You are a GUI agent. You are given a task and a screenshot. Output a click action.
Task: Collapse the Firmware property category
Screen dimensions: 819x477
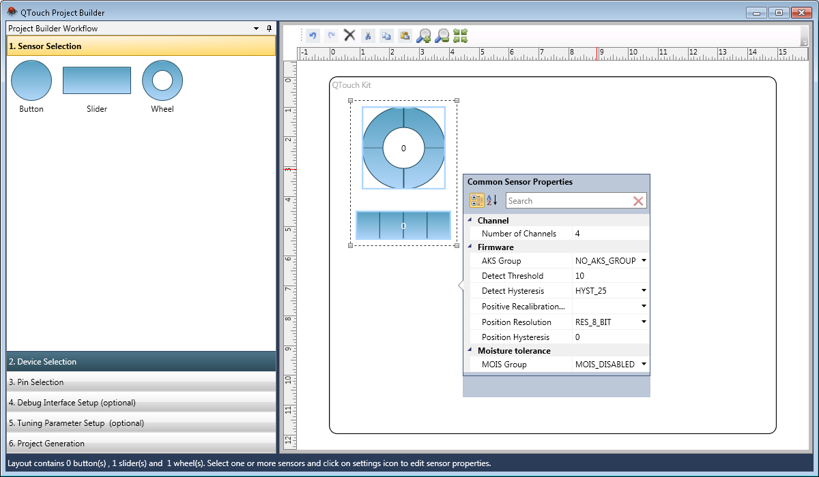point(469,247)
